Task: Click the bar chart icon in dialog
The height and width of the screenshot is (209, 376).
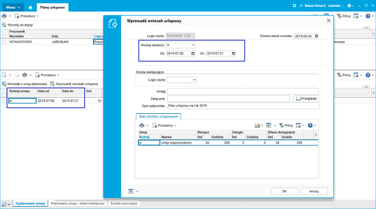Action: click(257, 126)
